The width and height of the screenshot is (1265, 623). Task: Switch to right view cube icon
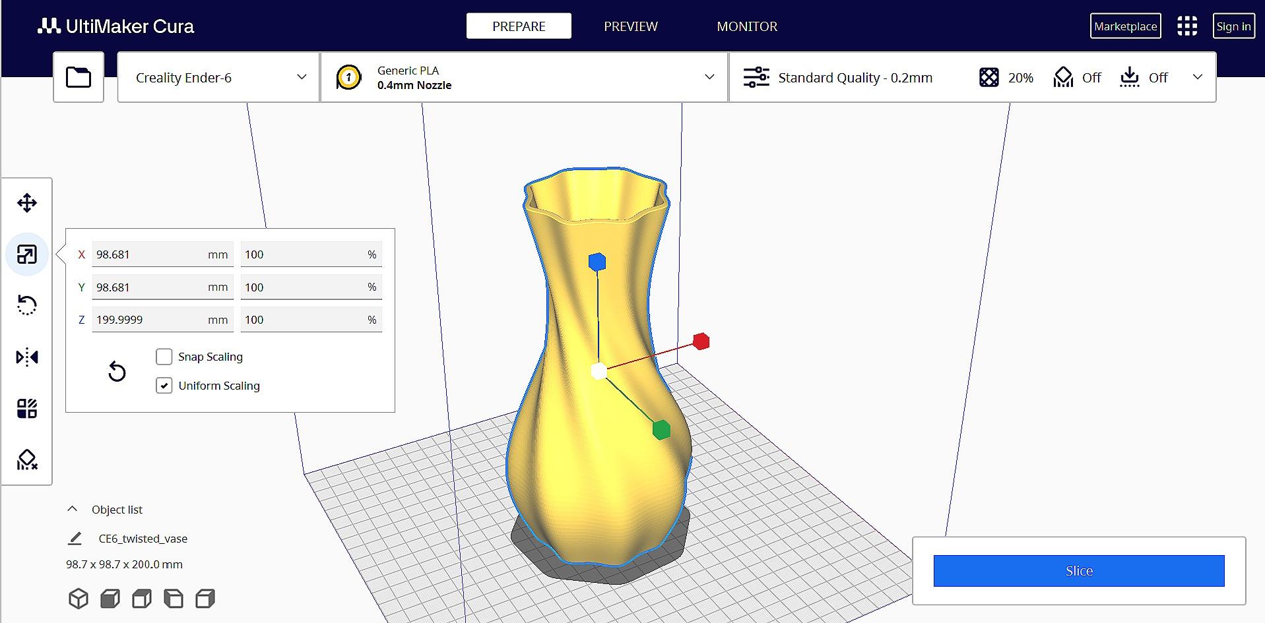tap(205, 599)
